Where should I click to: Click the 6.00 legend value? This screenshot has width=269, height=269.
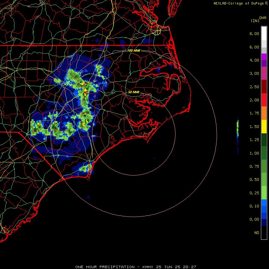point(254,47)
